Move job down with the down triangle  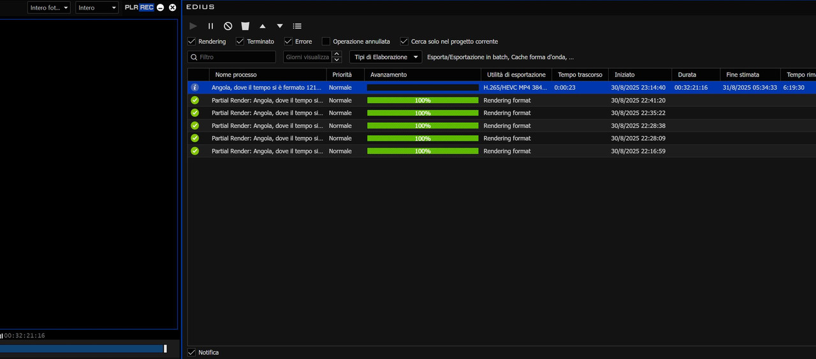pos(280,26)
